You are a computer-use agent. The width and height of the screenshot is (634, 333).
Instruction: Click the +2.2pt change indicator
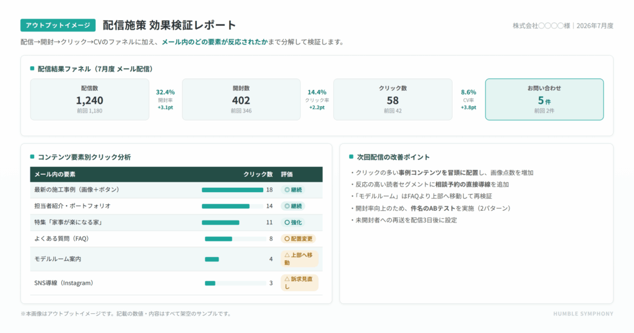point(317,107)
